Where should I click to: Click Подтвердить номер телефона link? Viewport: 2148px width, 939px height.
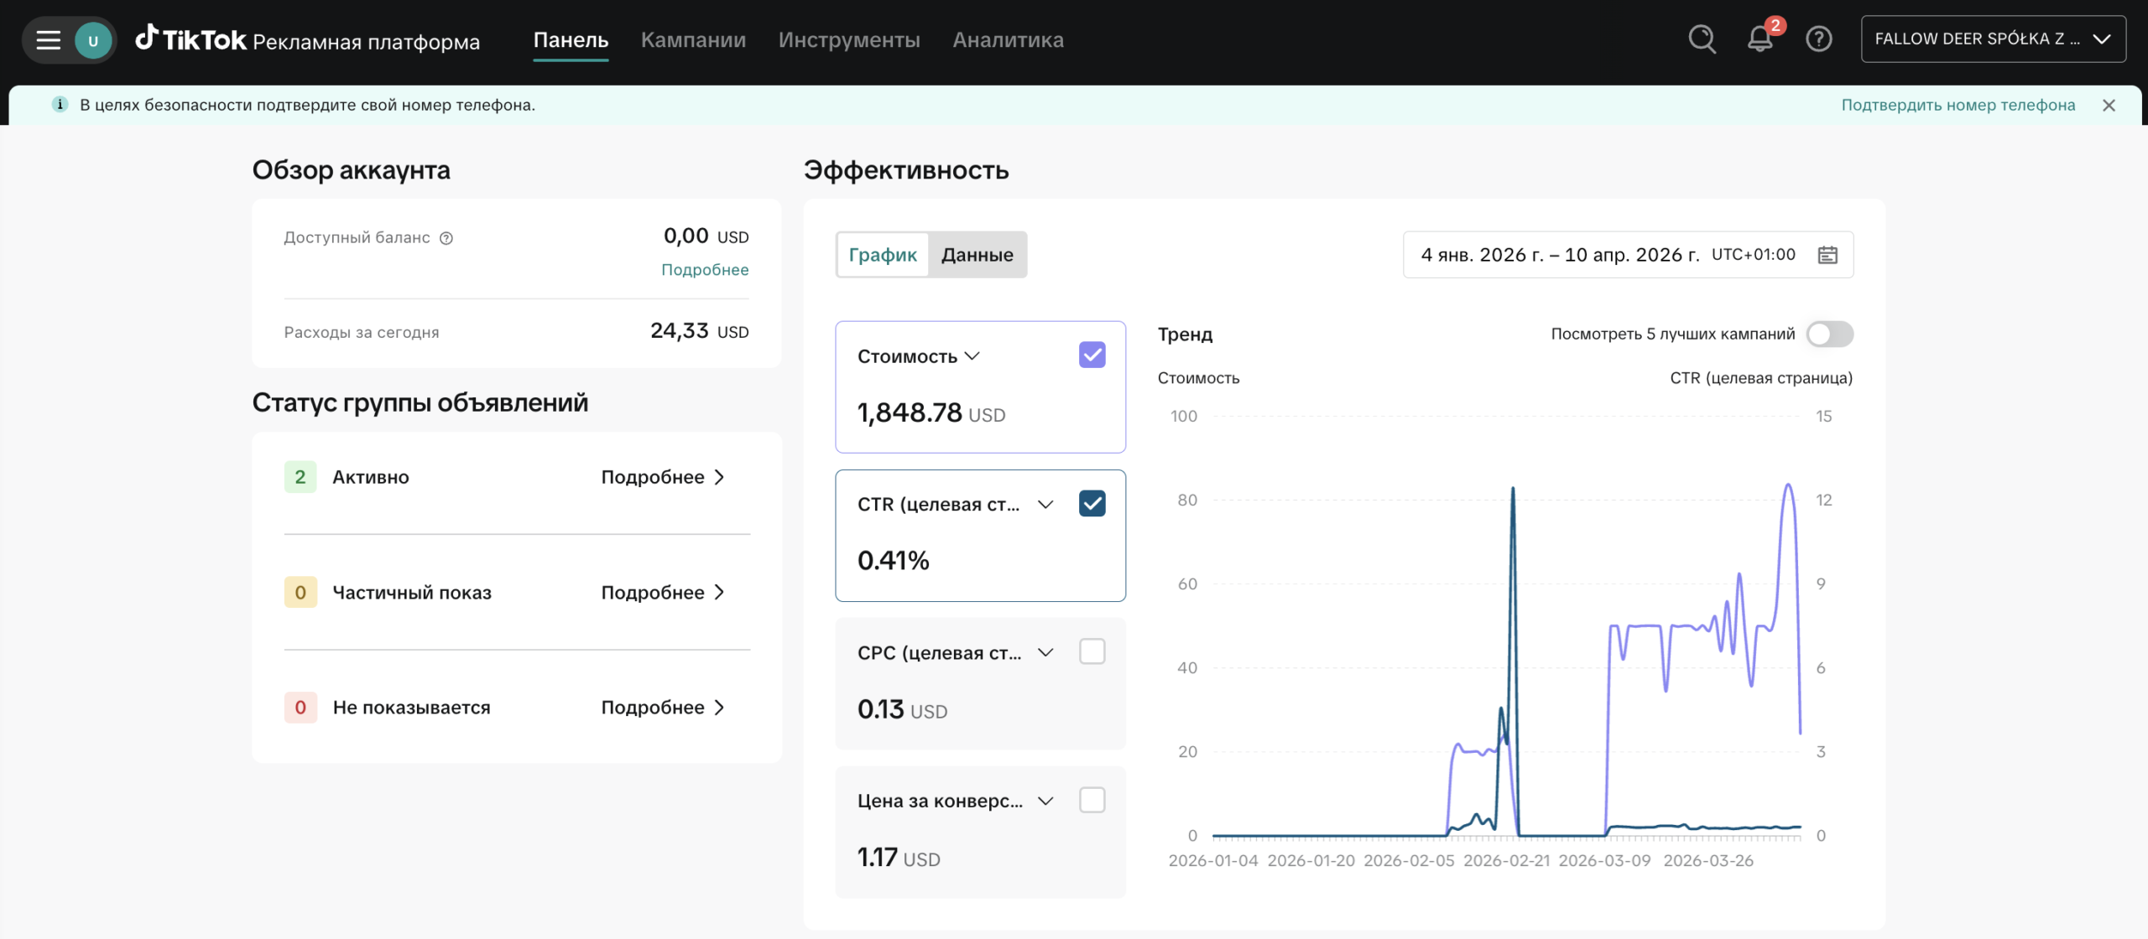coord(1958,105)
